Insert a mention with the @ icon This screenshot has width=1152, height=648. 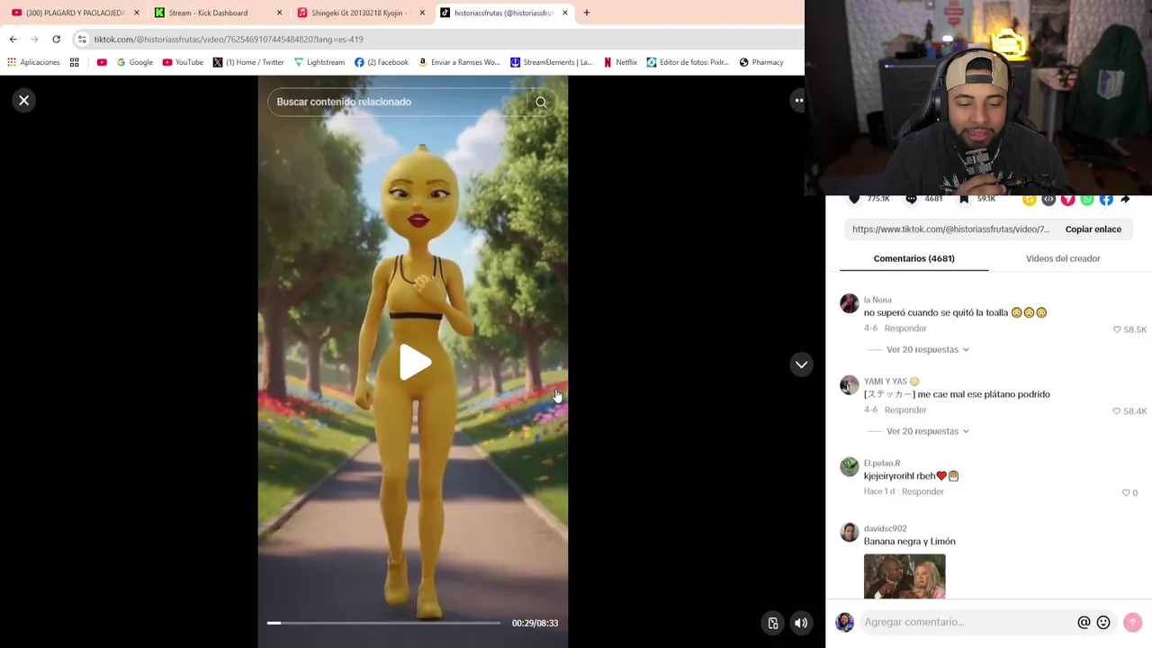(1084, 623)
